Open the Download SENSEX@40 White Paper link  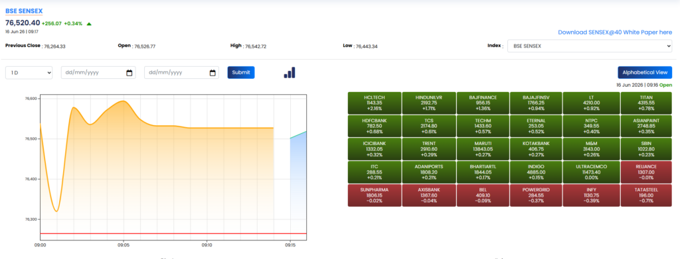615,32
